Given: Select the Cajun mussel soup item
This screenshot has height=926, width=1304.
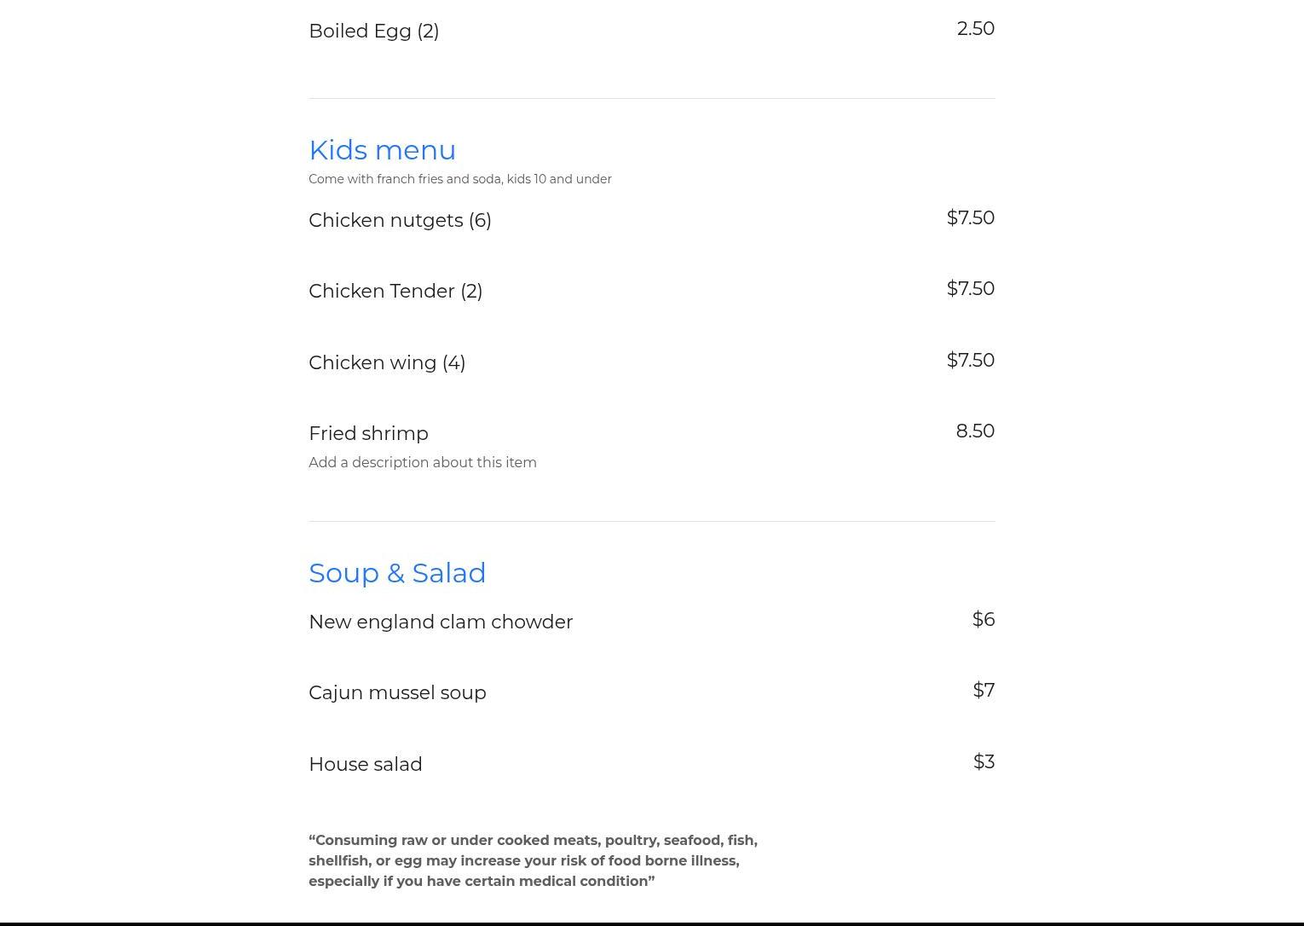Looking at the screenshot, I should click(x=397, y=693).
